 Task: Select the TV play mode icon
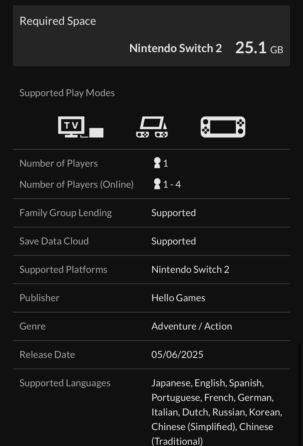tap(81, 127)
